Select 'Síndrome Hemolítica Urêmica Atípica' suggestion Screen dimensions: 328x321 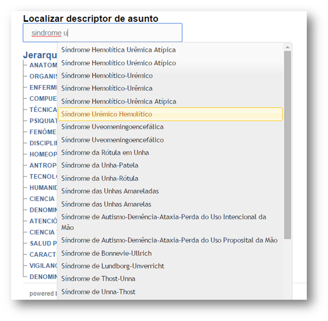[170, 50]
